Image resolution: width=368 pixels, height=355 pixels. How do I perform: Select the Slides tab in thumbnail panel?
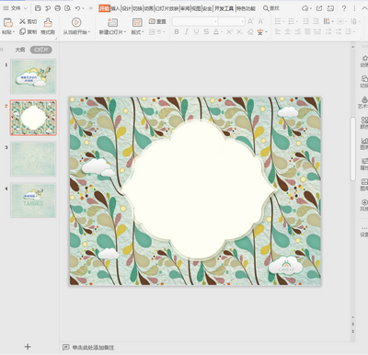point(40,50)
